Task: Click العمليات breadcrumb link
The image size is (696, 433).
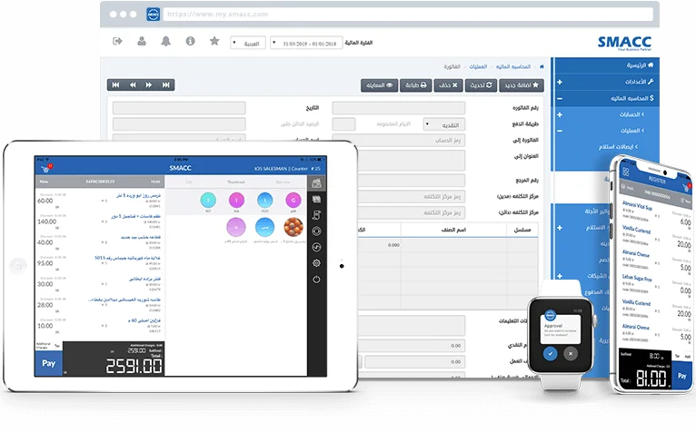Action: pos(478,67)
